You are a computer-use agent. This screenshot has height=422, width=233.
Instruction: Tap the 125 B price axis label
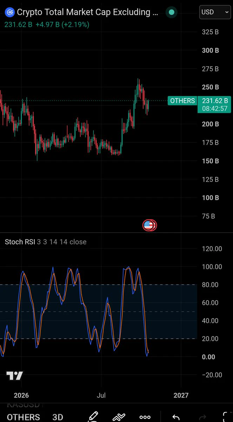[x=210, y=179]
